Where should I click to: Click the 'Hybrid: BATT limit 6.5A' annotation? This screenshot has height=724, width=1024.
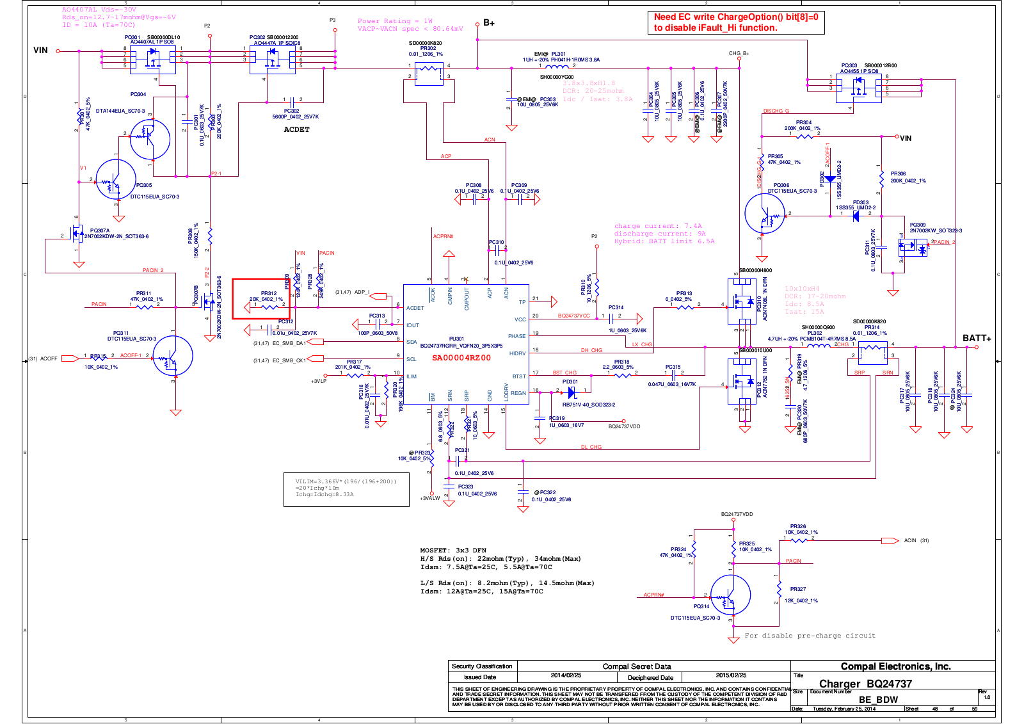[x=664, y=241]
